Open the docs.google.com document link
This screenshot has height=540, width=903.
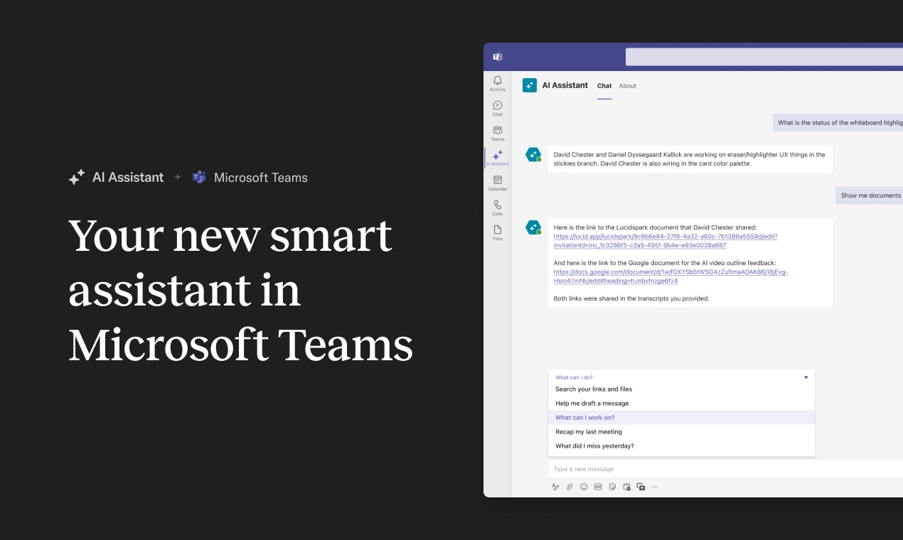coord(670,276)
